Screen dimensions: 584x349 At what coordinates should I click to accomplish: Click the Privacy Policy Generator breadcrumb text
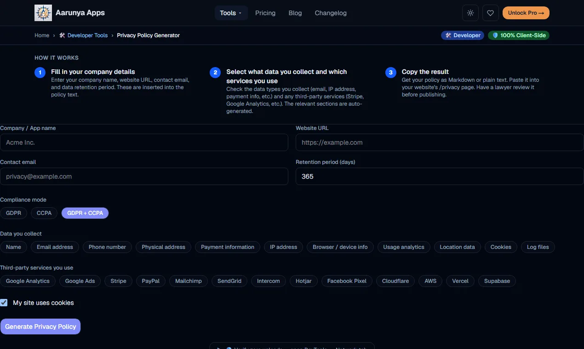tap(148, 35)
